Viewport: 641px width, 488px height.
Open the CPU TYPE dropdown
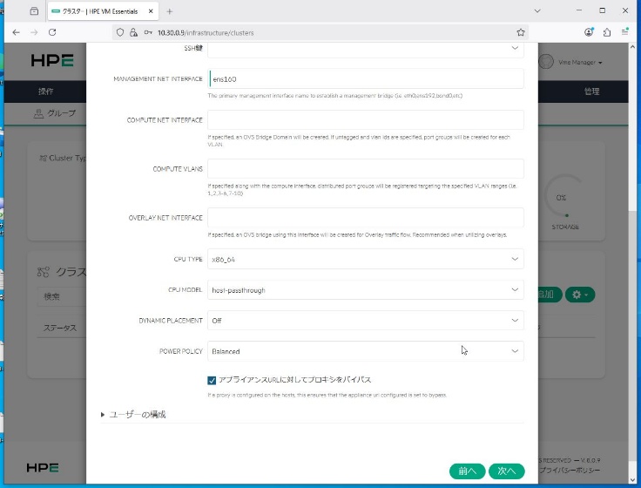tap(365, 260)
